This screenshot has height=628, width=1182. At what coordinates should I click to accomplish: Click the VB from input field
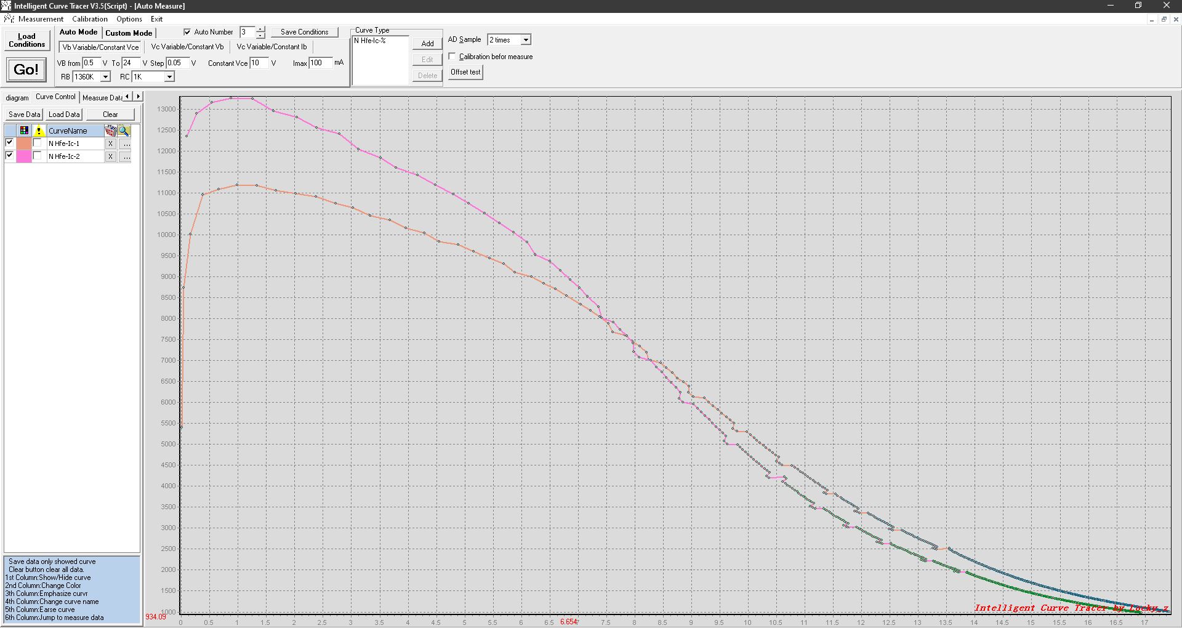tap(91, 63)
